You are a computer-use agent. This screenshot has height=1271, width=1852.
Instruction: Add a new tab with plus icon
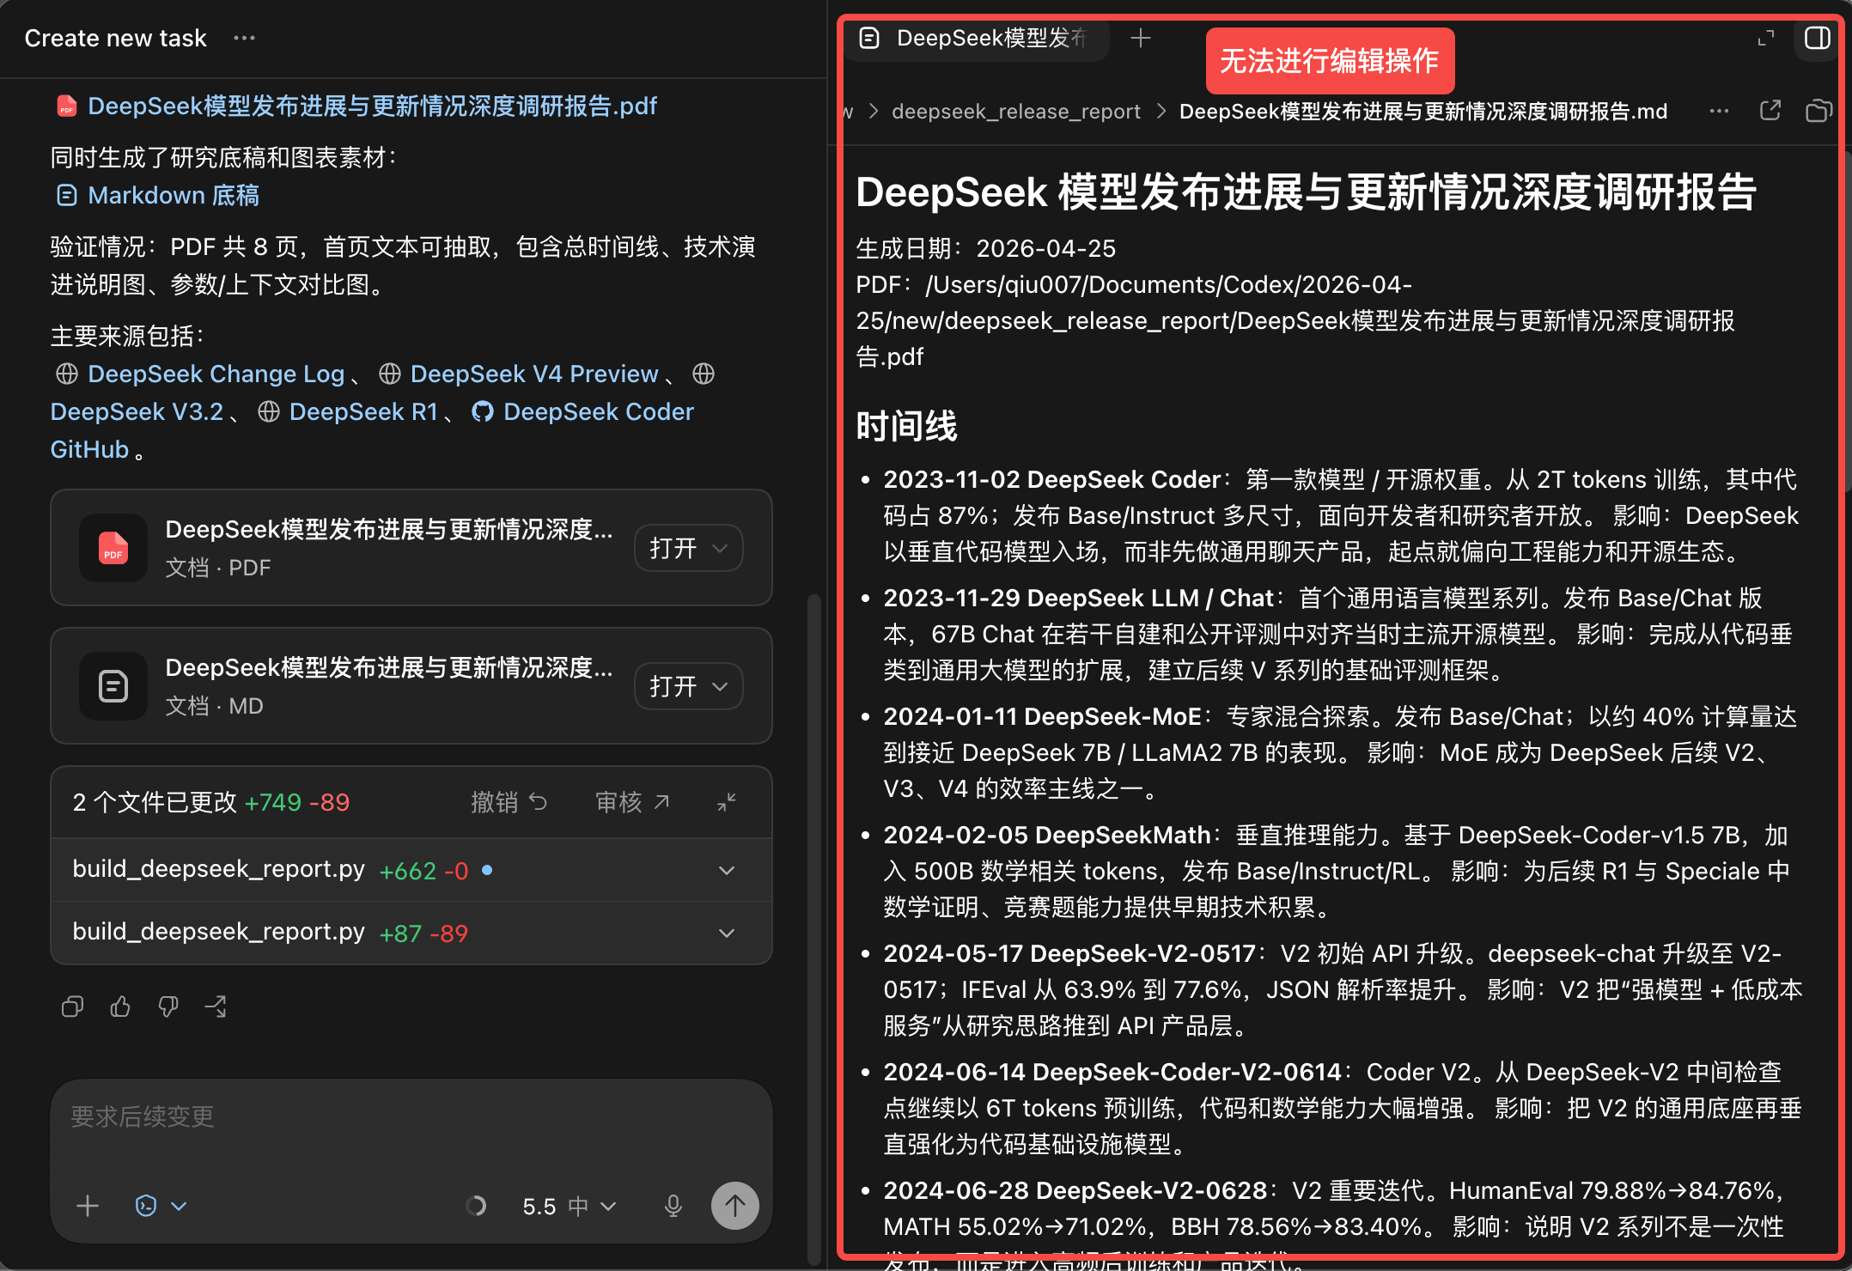[1141, 38]
